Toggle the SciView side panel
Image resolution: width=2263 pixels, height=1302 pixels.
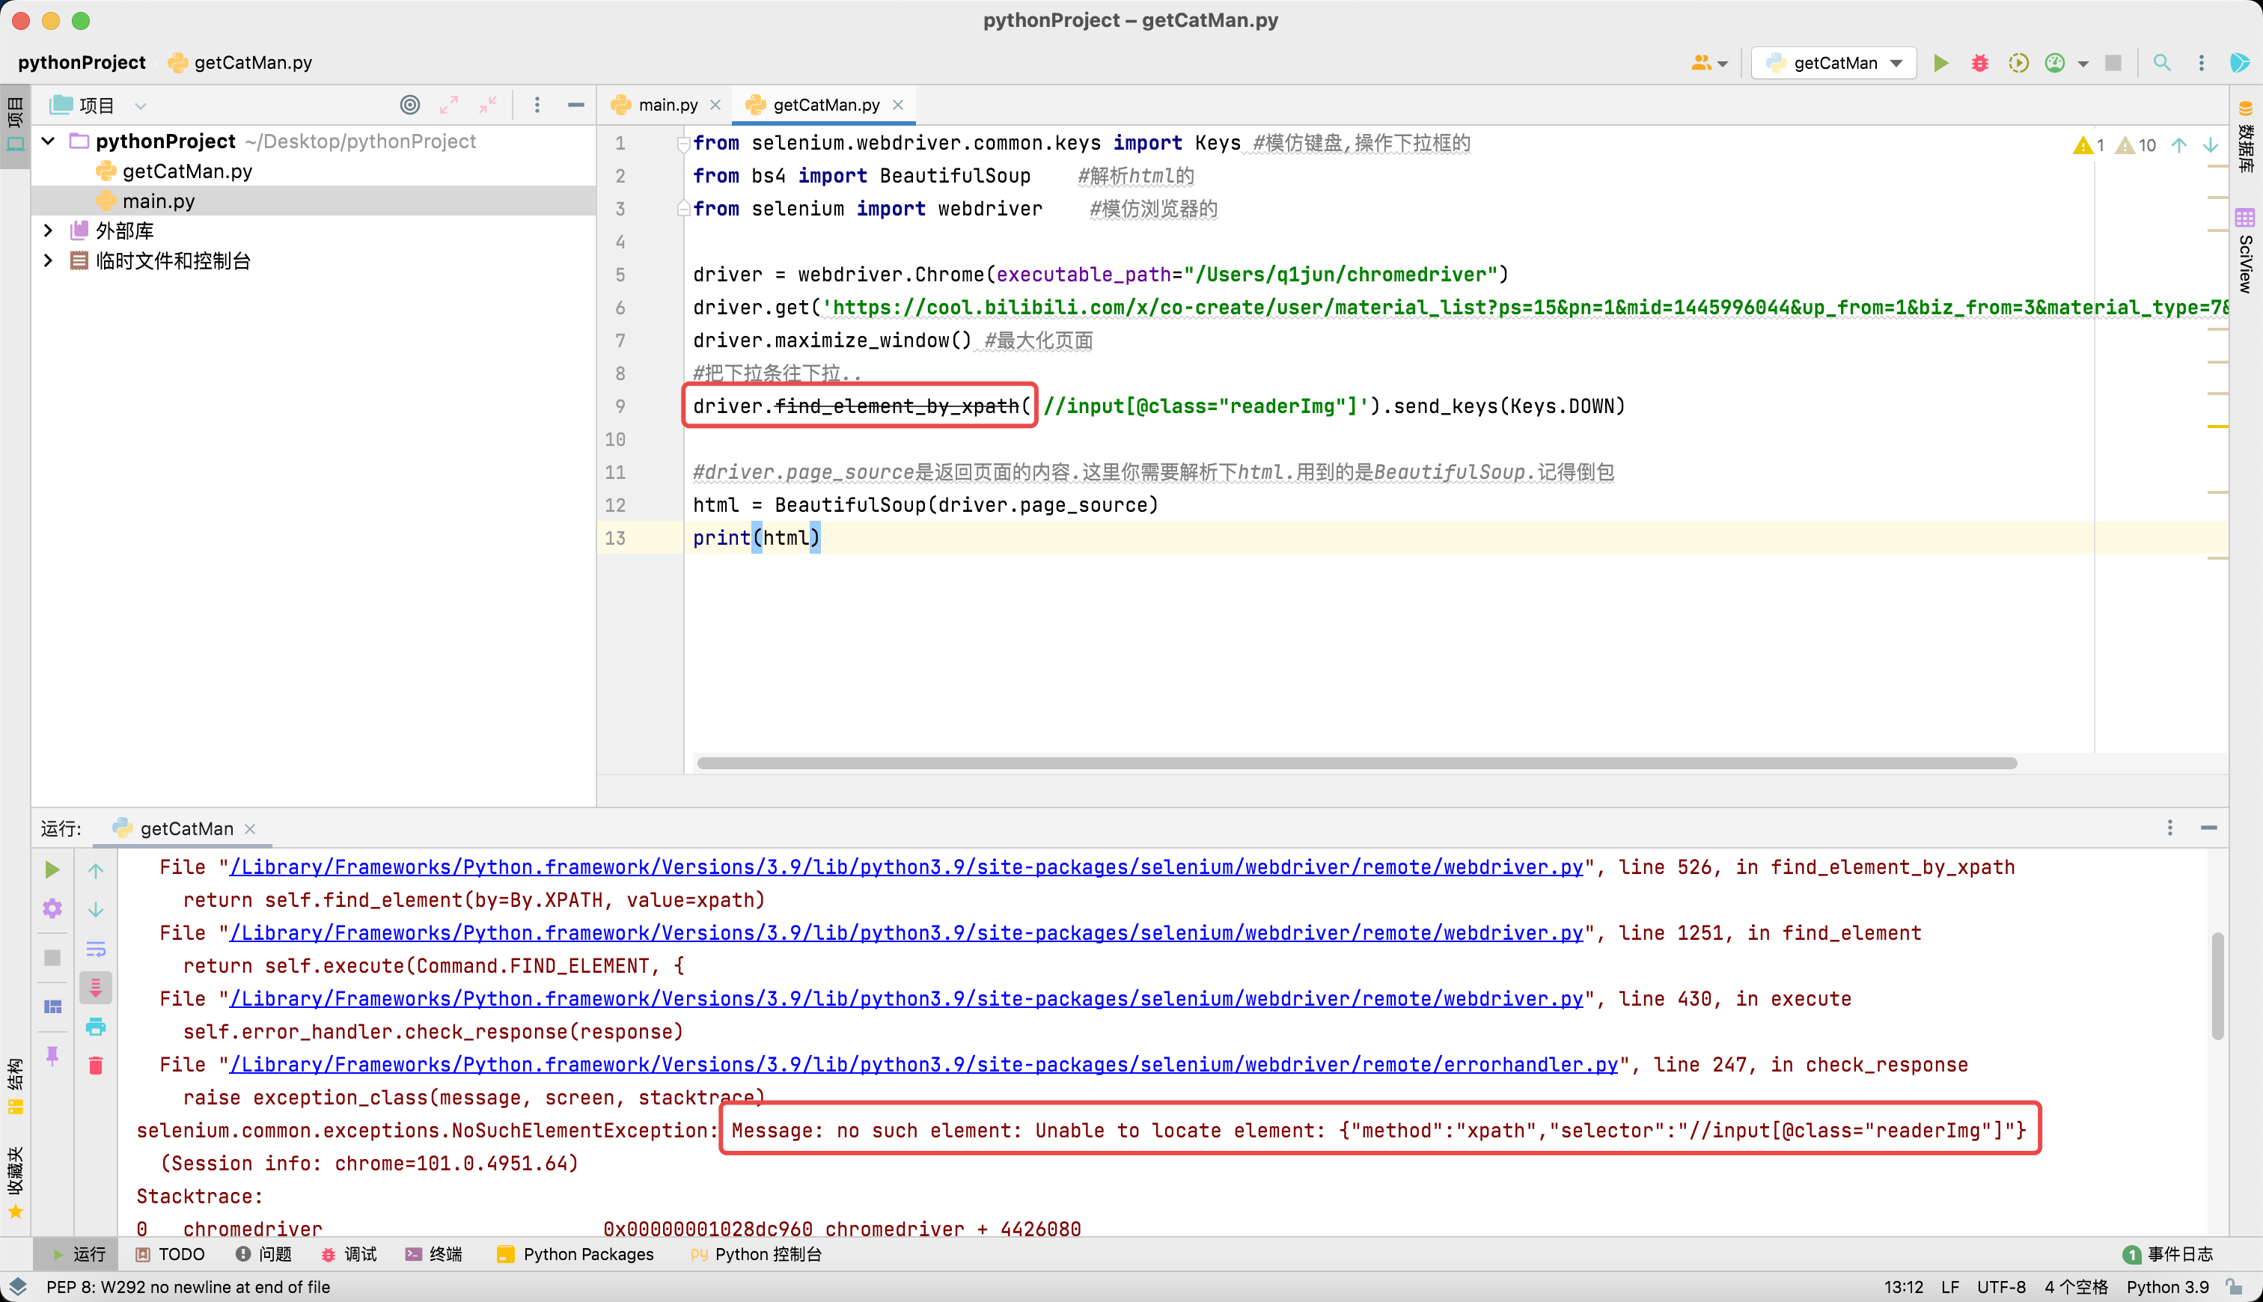pyautogui.click(x=2245, y=252)
